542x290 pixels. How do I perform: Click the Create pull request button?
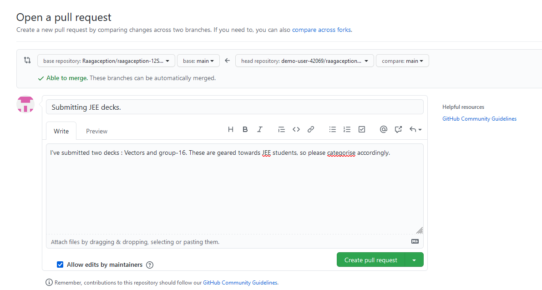click(370, 260)
